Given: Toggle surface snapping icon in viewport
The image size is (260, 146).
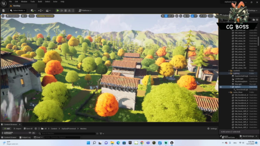Looking at the screenshot, I should click(180, 16).
